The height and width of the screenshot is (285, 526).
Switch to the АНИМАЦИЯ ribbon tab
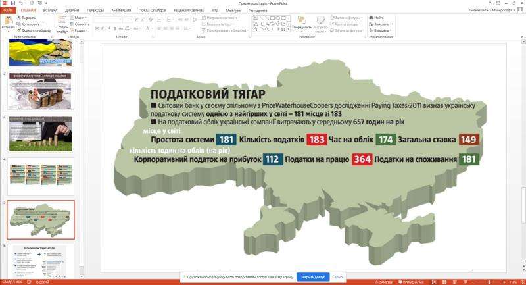[x=120, y=11]
